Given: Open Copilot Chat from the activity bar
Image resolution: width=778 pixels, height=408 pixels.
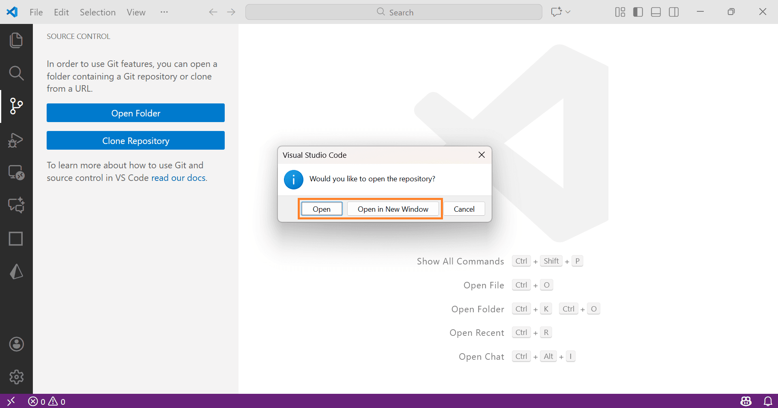Looking at the screenshot, I should point(16,205).
